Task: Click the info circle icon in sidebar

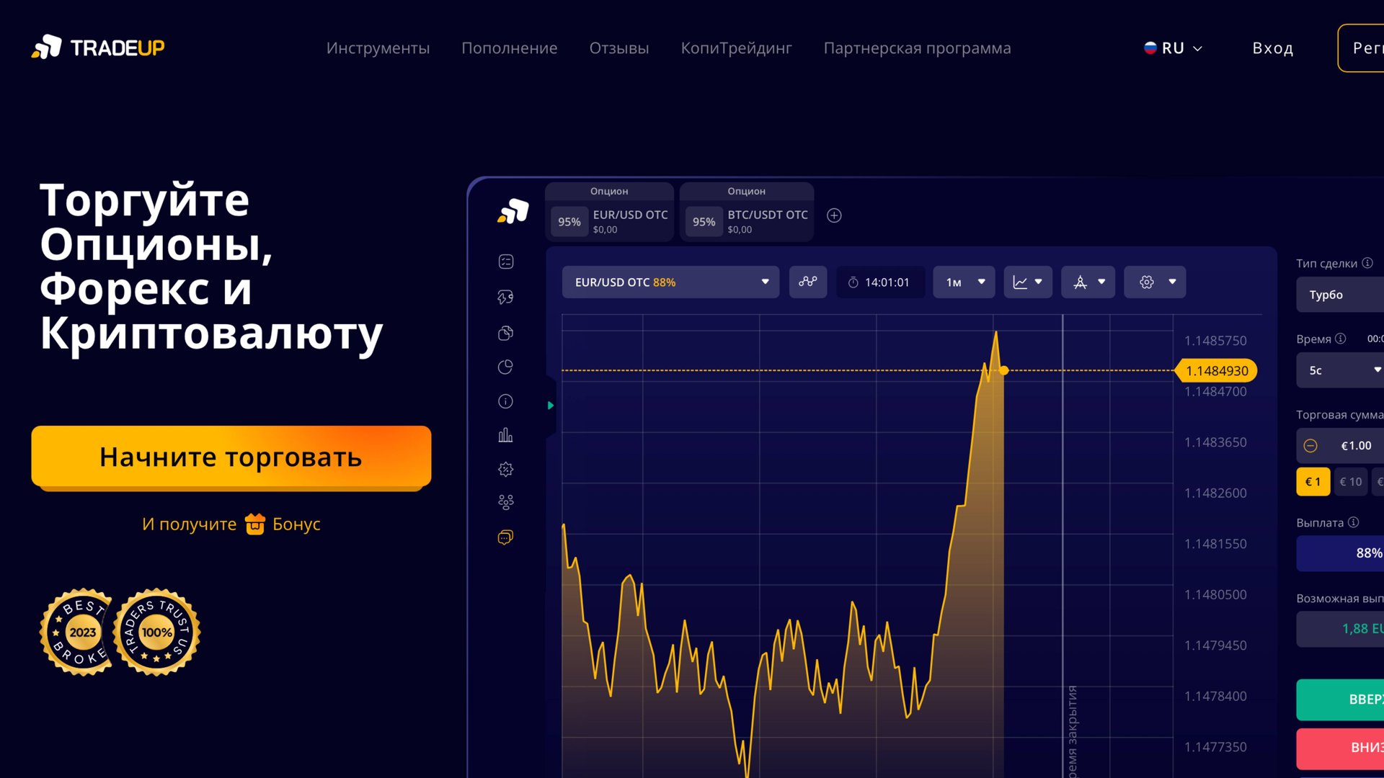Action: pos(505,401)
